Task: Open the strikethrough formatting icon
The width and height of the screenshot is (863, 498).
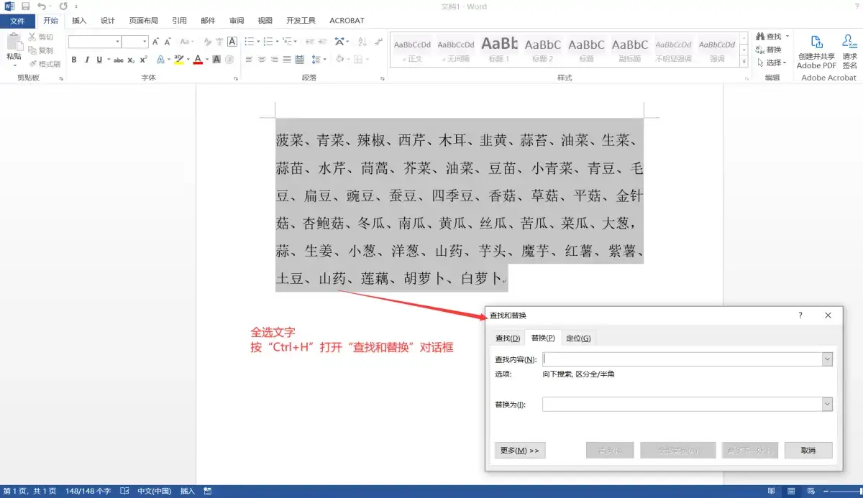Action: pyautogui.click(x=119, y=60)
